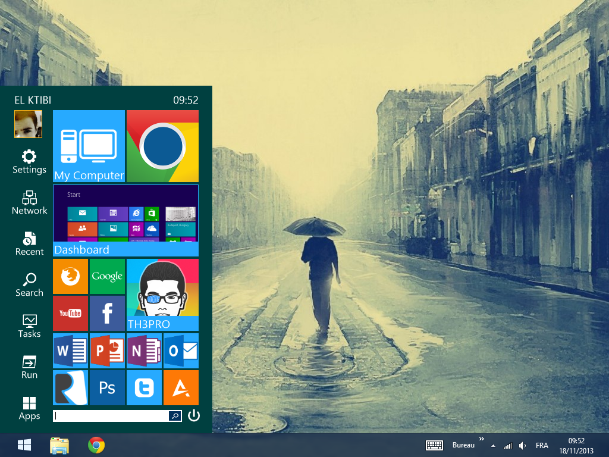Viewport: 609px width, 457px height.
Task: Open Network from the sidebar
Action: (x=29, y=203)
